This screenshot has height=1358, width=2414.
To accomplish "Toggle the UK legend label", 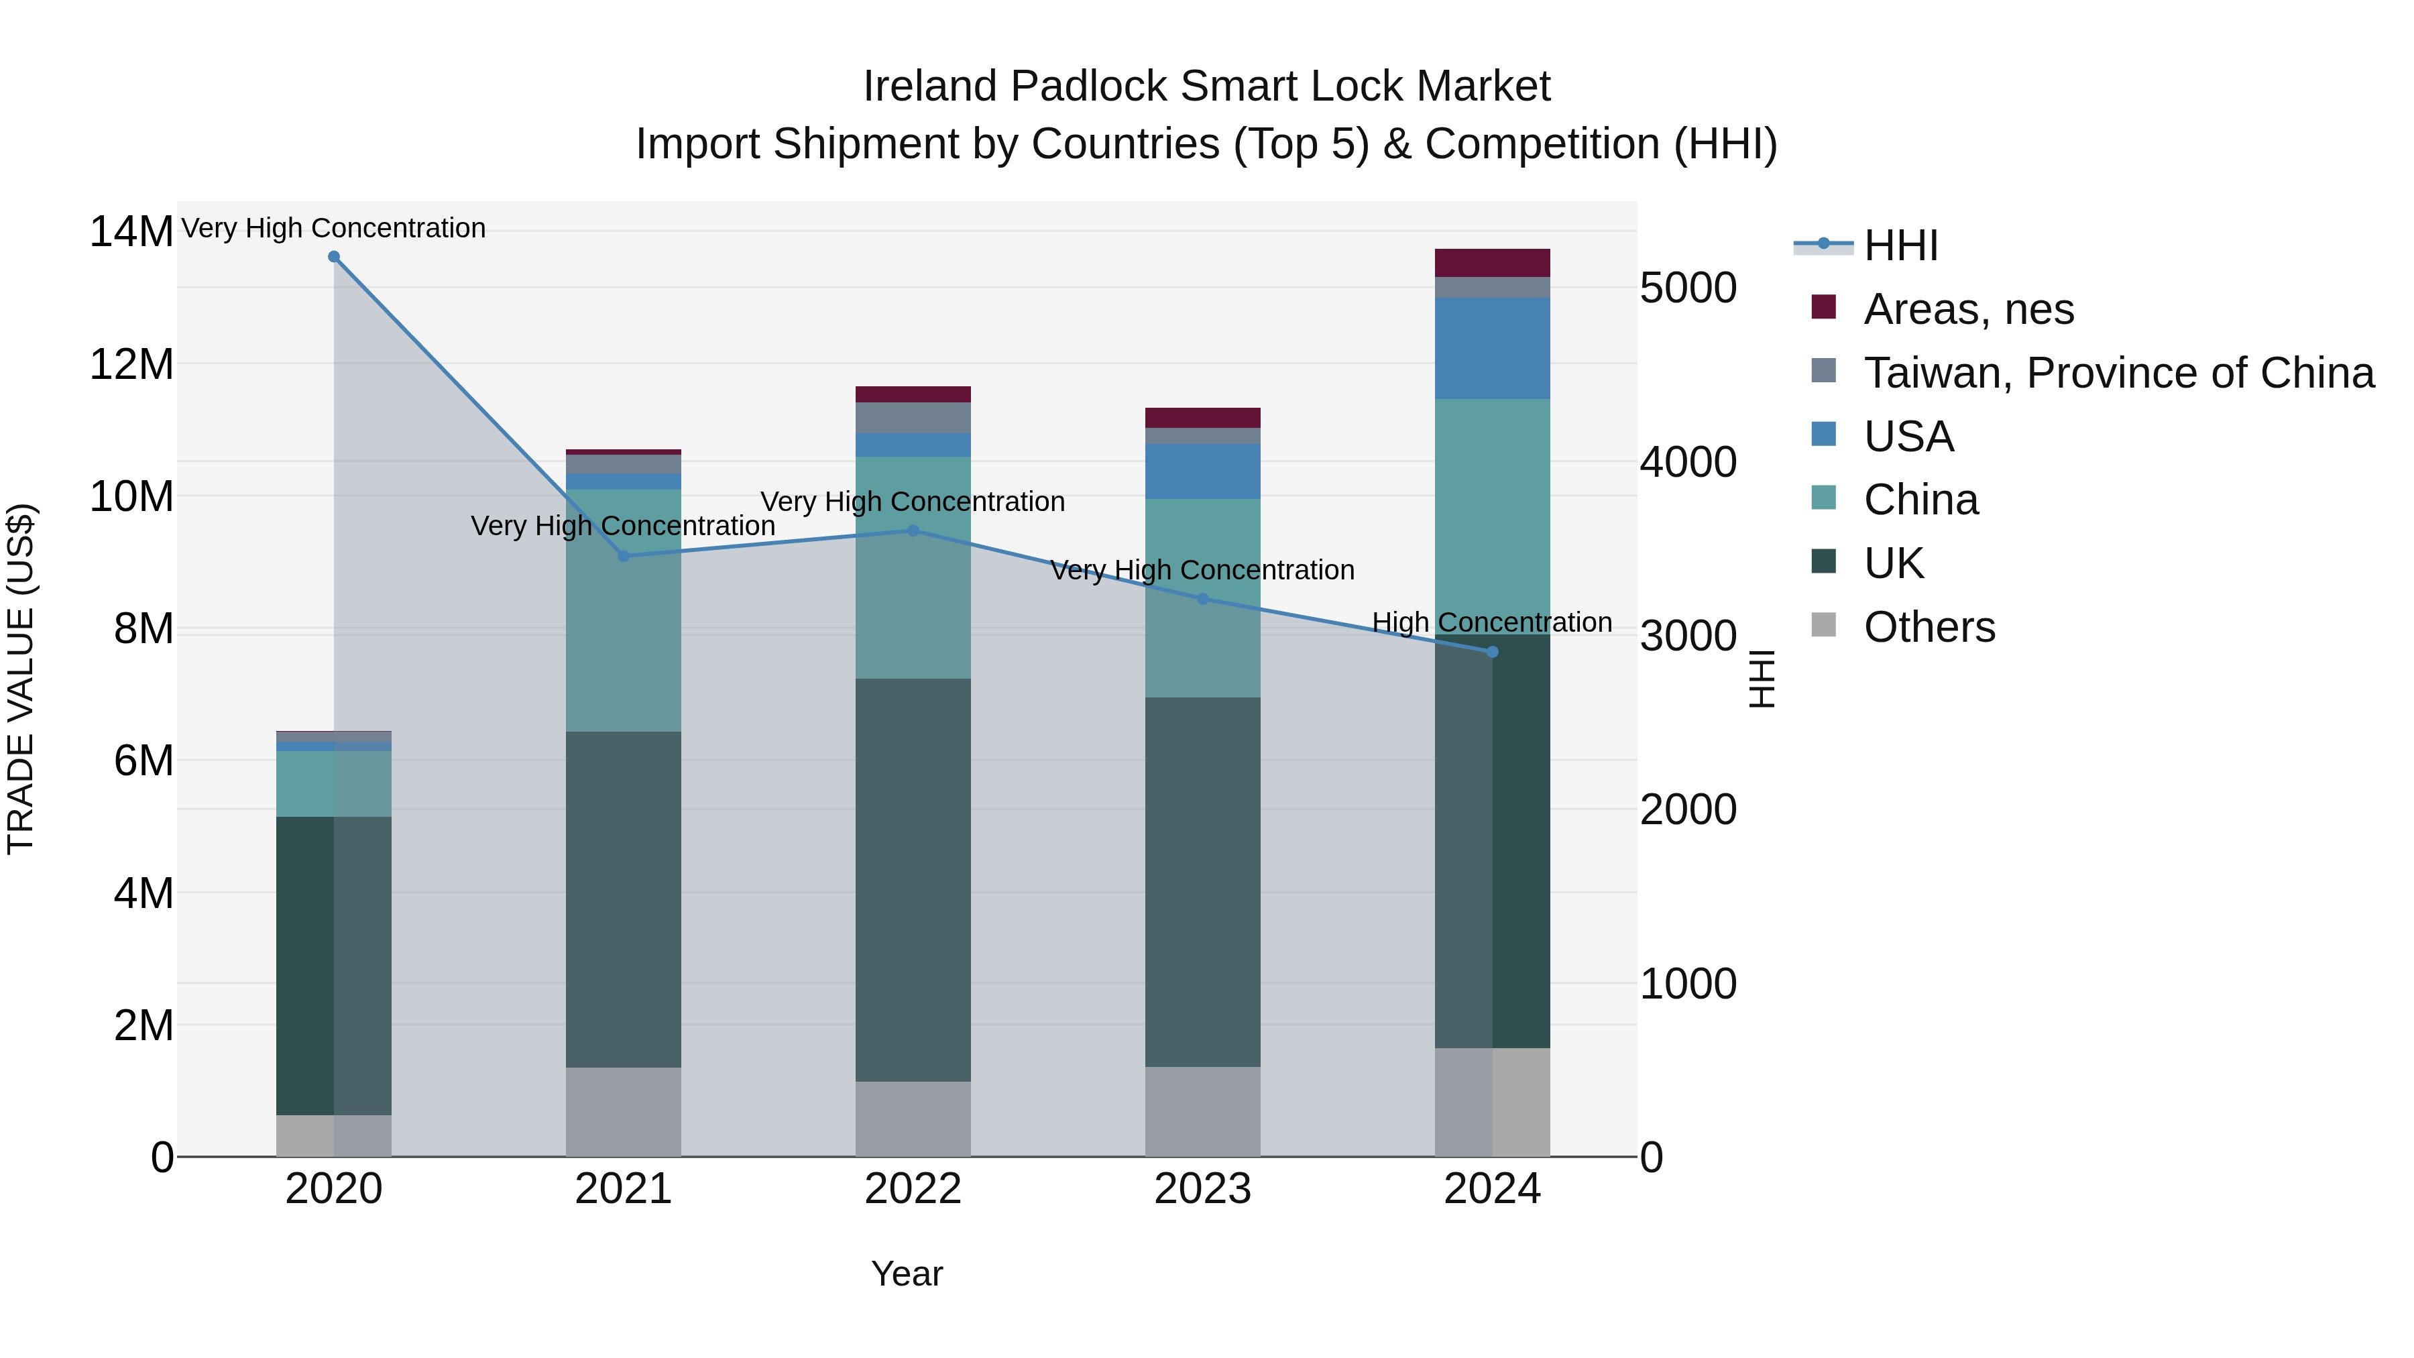I will click(x=1894, y=563).
